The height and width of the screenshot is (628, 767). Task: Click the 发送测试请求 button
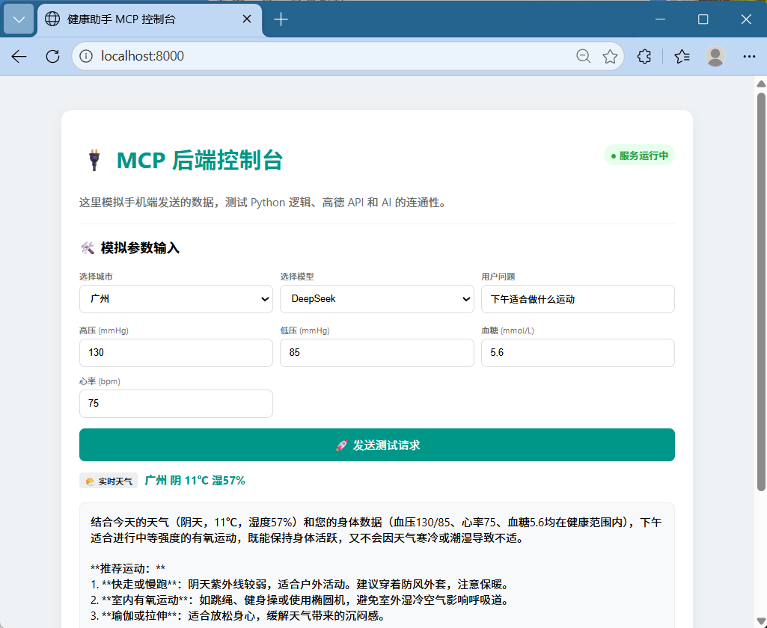tap(376, 445)
